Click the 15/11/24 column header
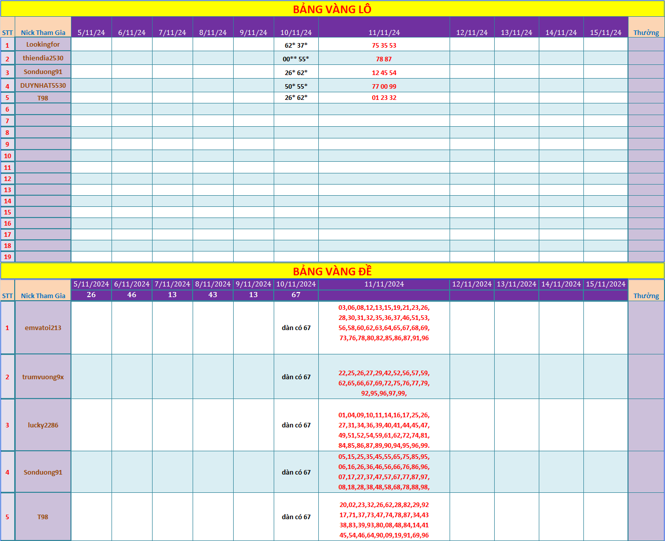The image size is (665, 541). coord(606,27)
